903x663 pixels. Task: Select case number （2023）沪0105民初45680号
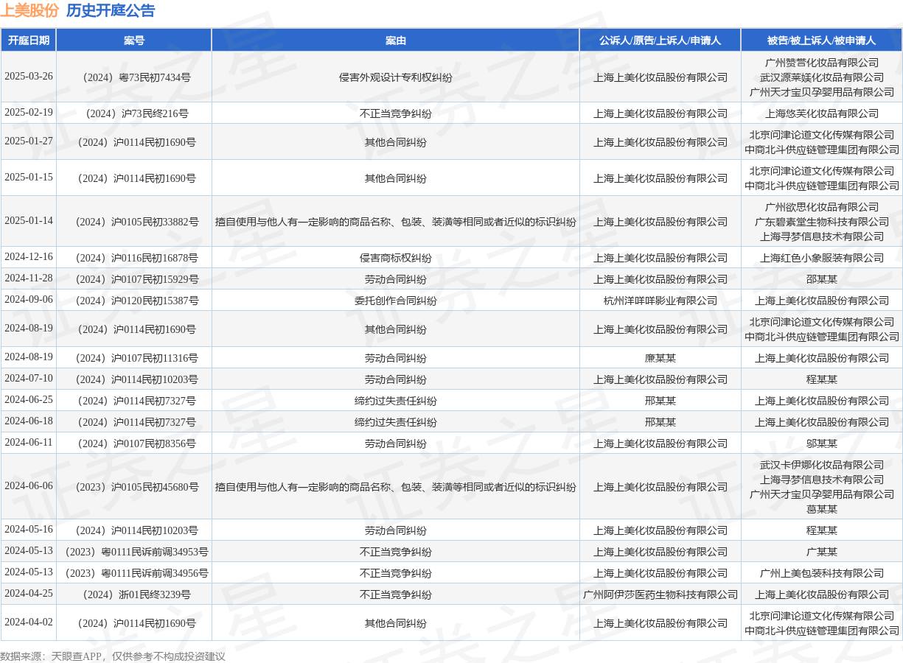(134, 487)
